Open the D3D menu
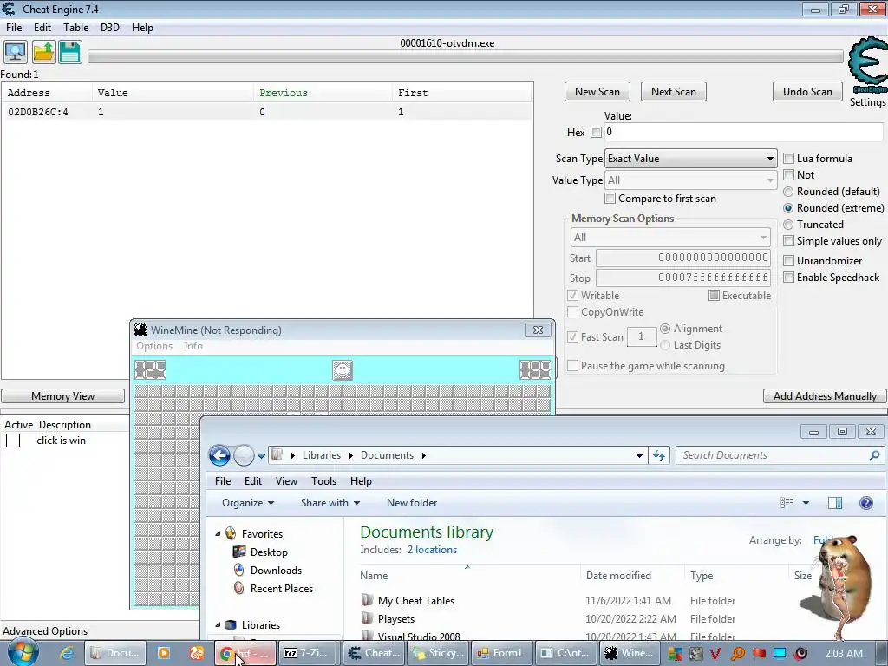This screenshot has width=888, height=666. click(110, 28)
